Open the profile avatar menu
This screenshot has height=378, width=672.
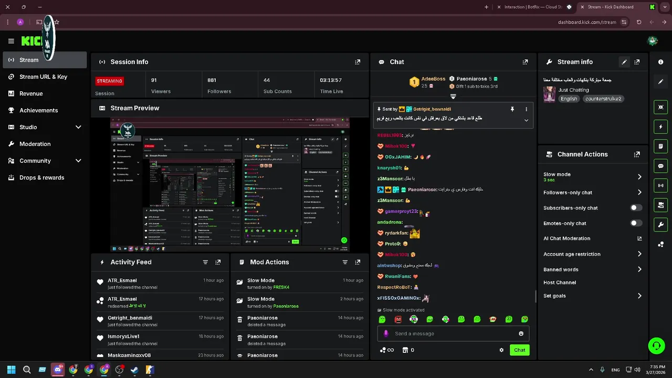pos(653,41)
